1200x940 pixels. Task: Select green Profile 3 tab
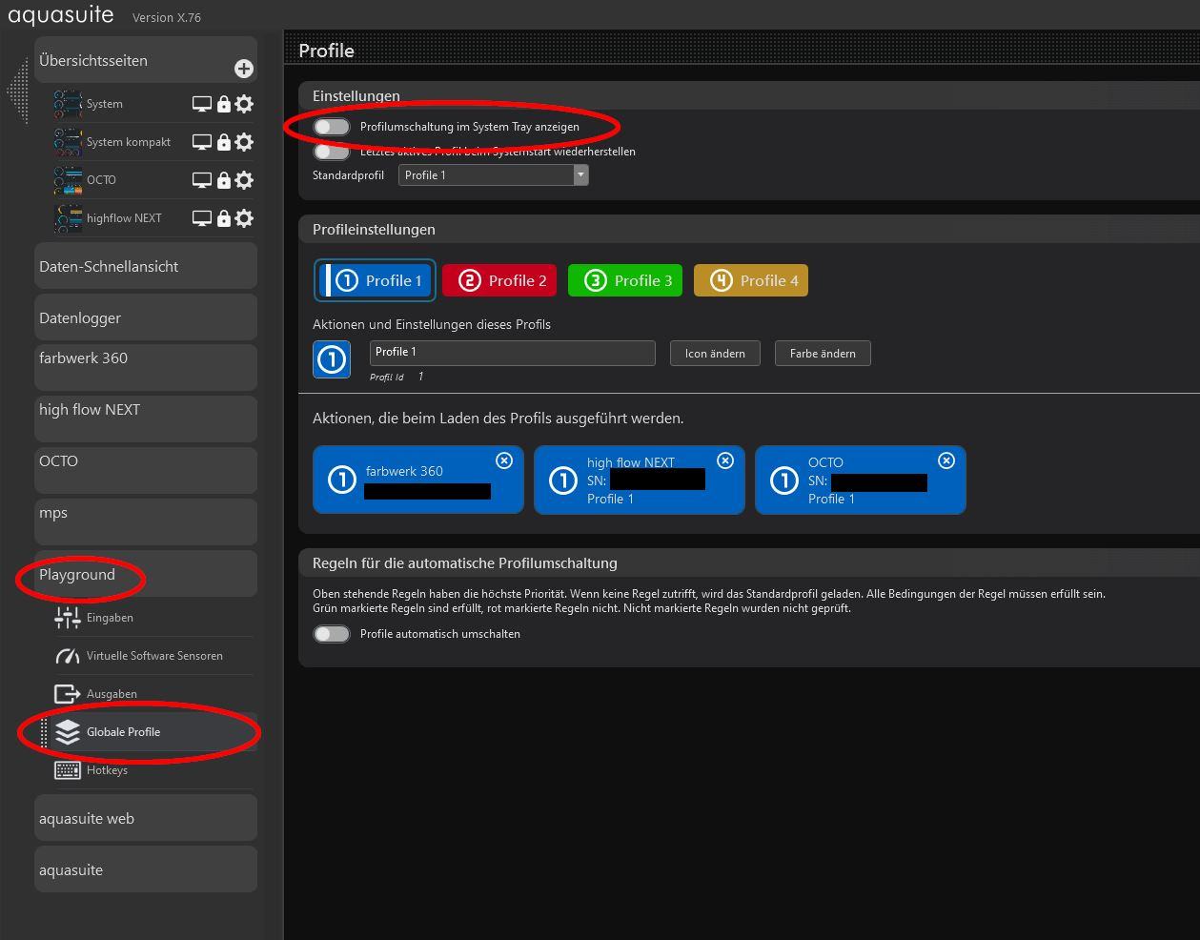tap(625, 280)
